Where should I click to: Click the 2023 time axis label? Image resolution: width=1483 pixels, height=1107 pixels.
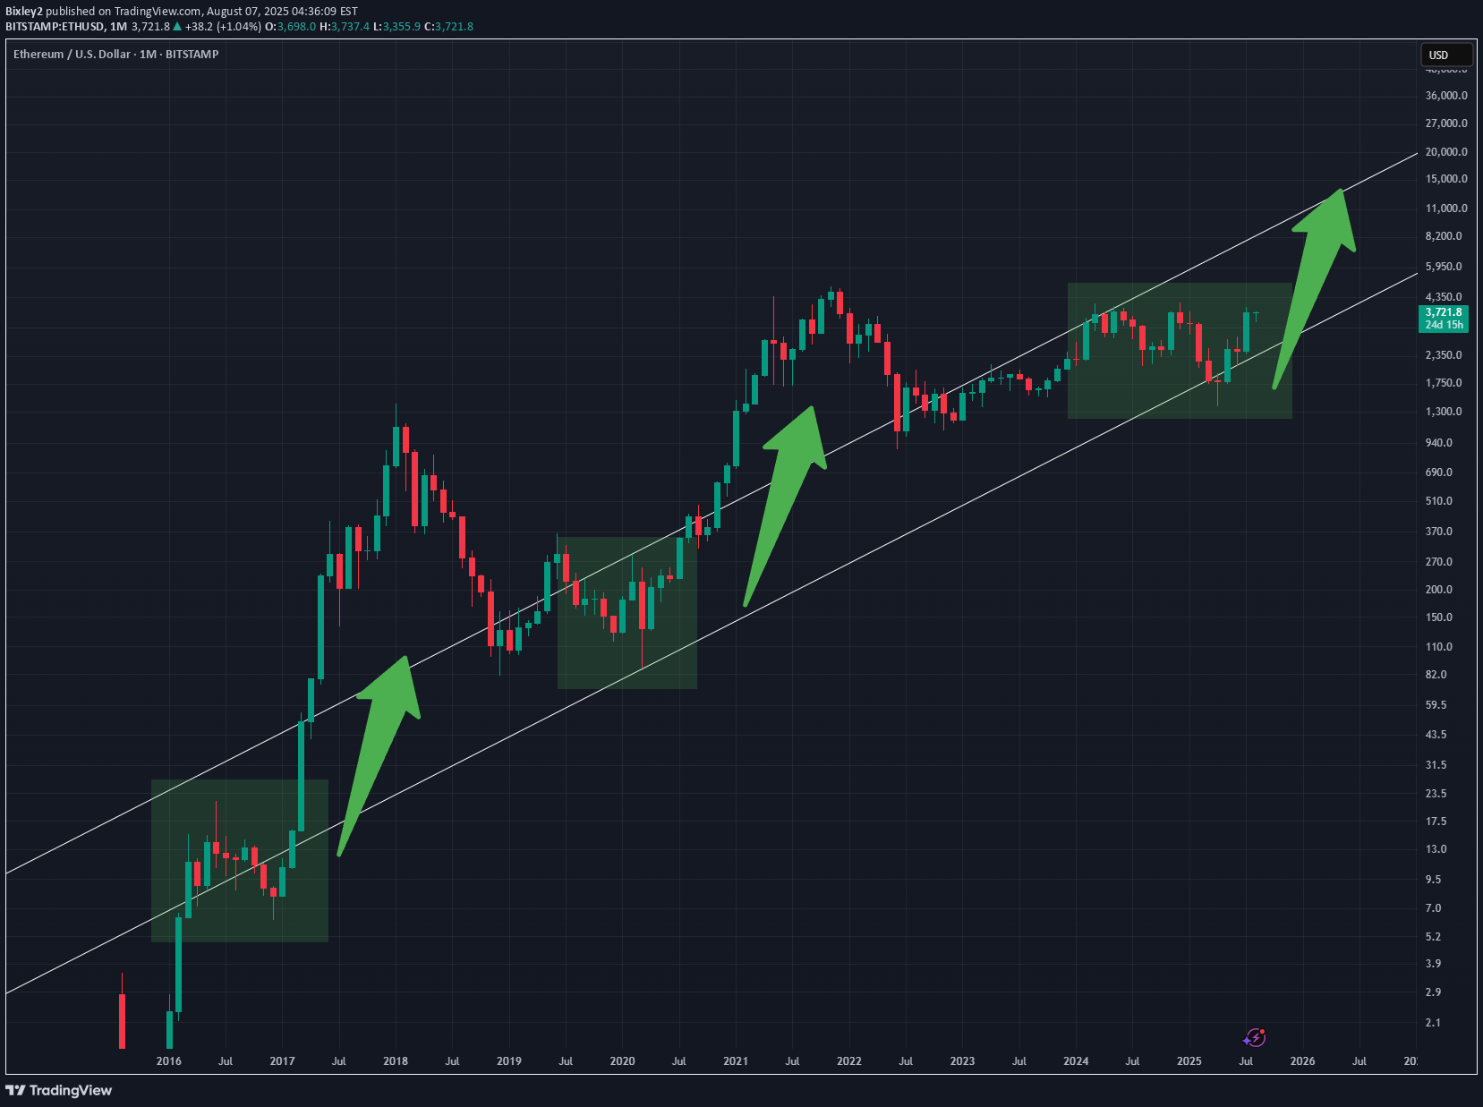pyautogui.click(x=963, y=1061)
